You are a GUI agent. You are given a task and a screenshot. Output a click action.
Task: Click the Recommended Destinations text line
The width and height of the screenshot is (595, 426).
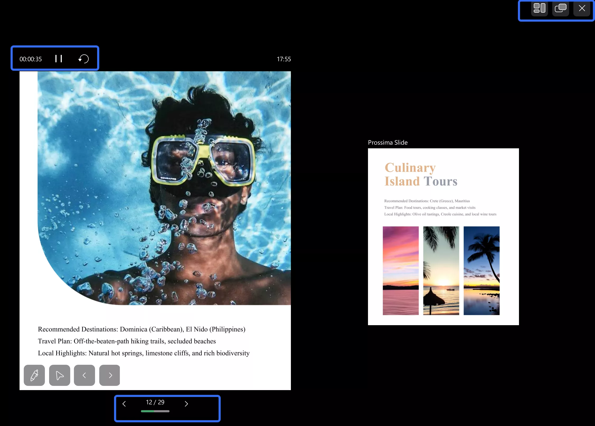pos(141,329)
